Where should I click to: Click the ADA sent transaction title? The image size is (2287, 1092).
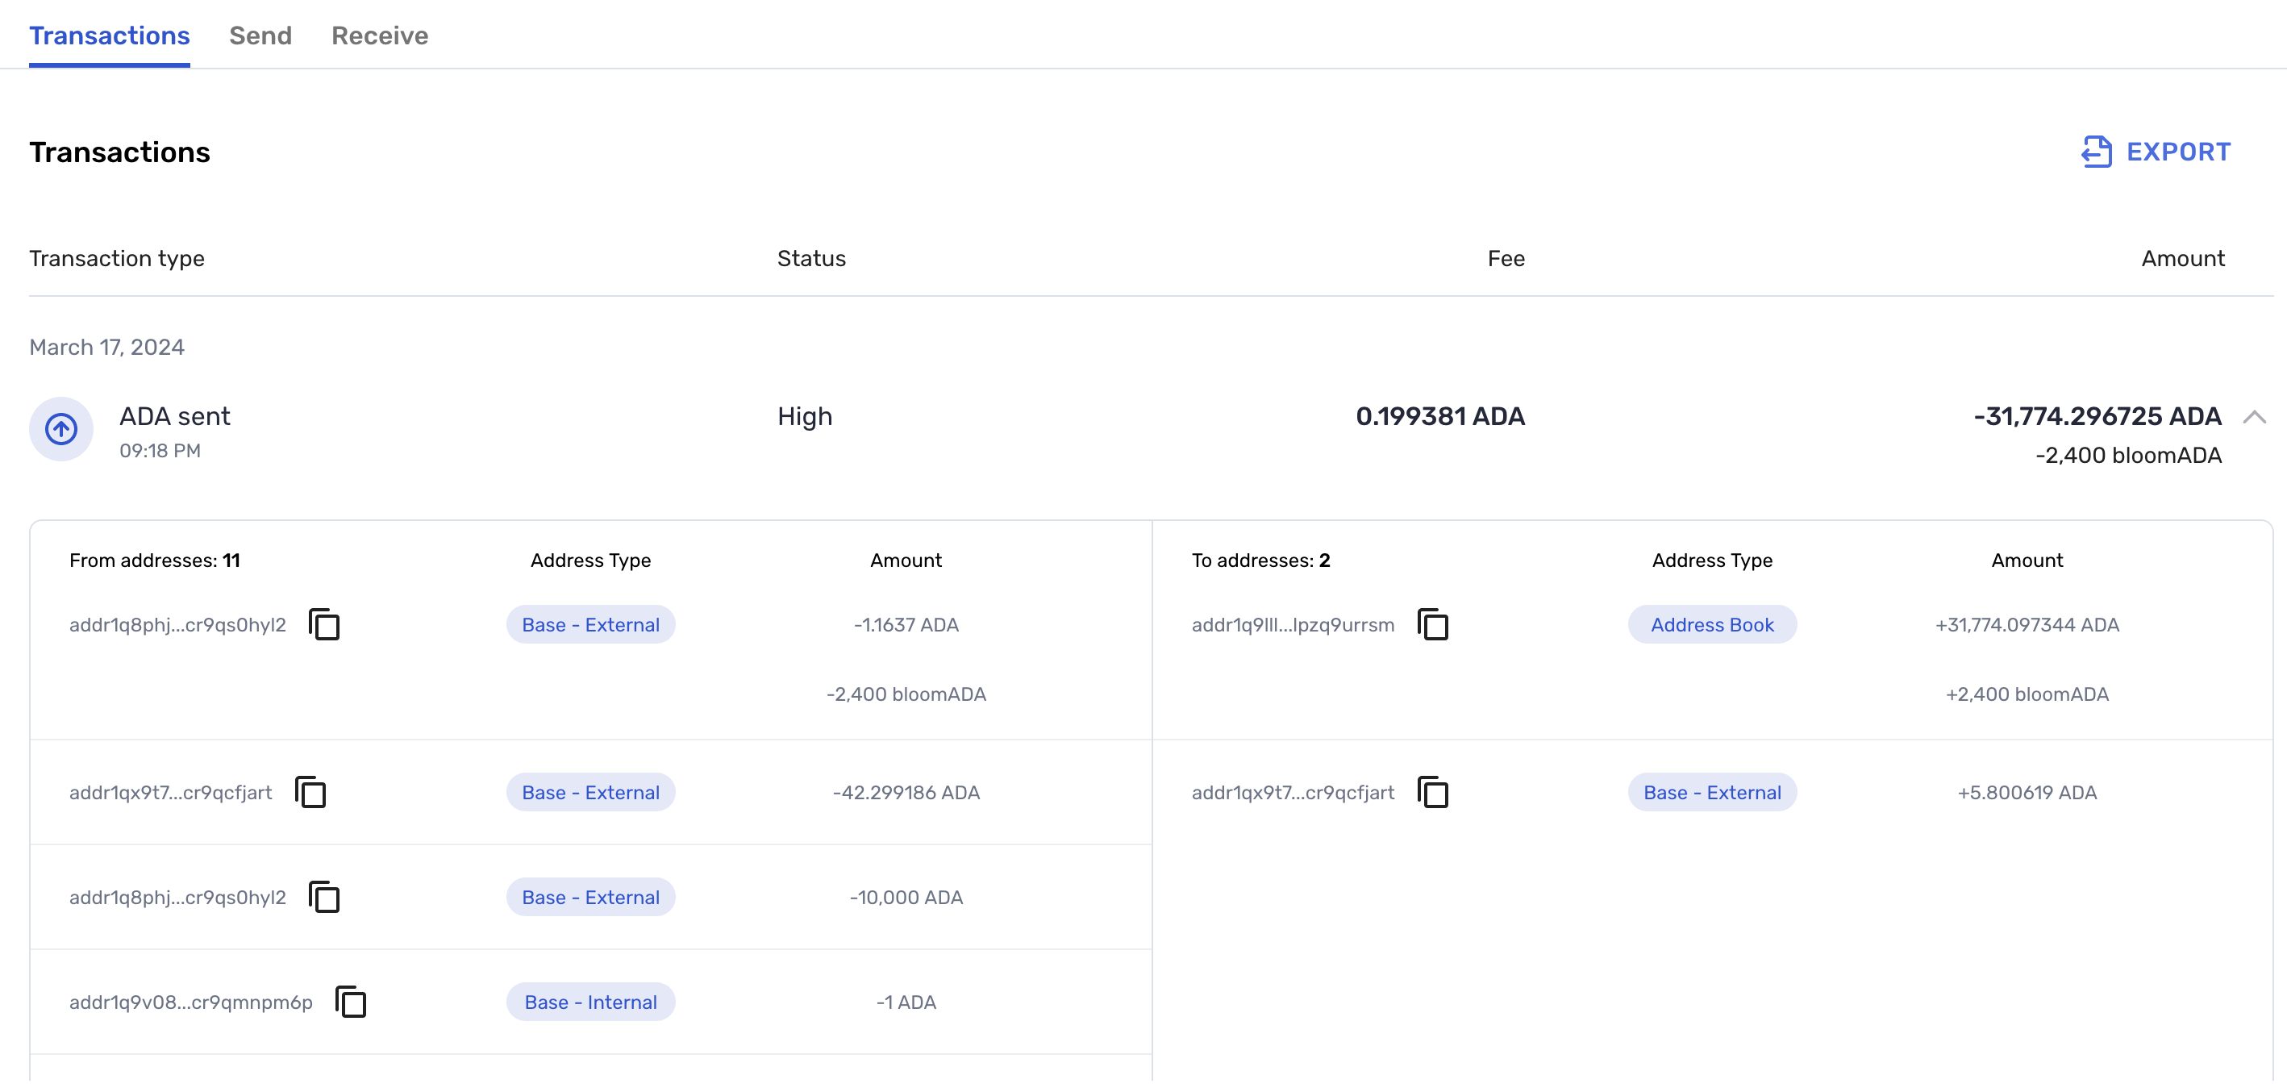(175, 416)
